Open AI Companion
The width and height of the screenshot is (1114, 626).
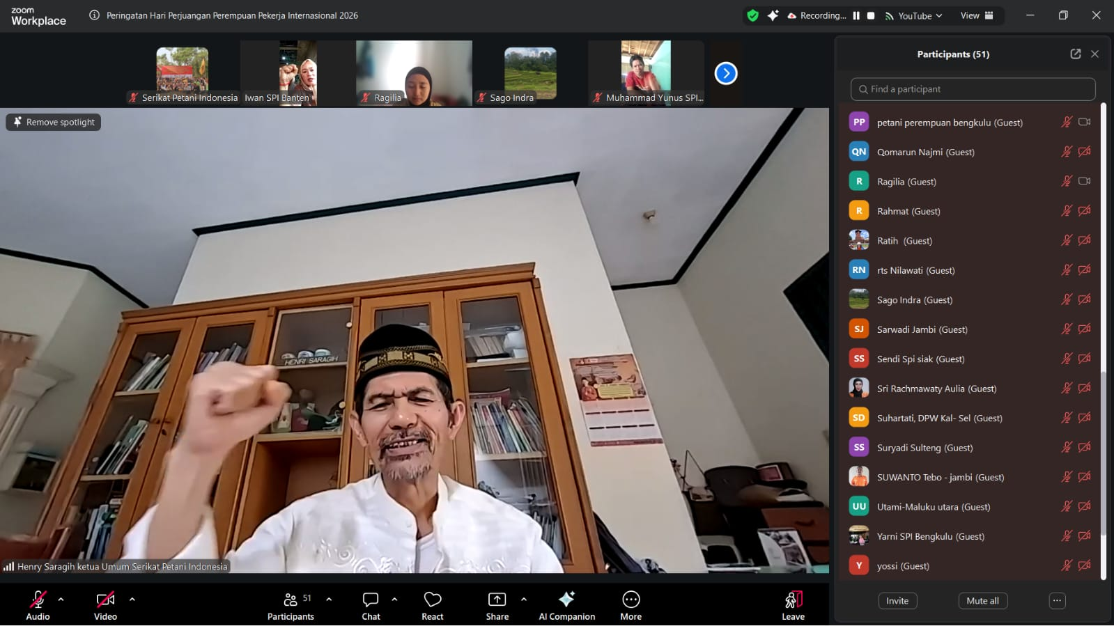[x=566, y=600]
